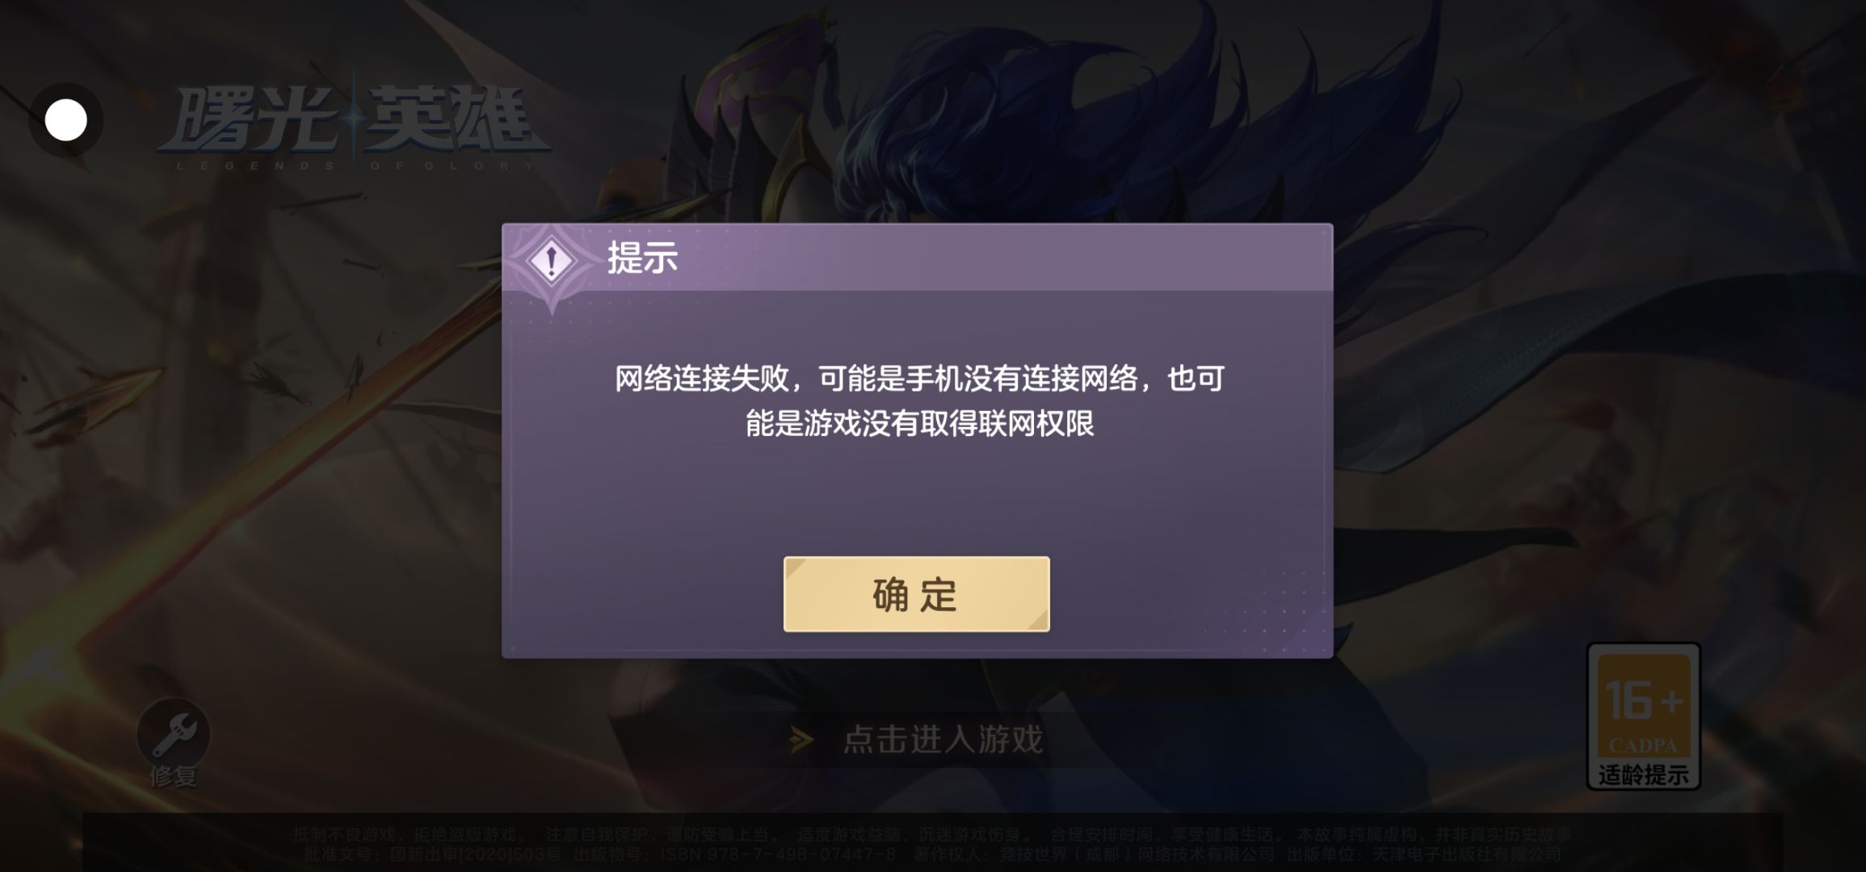Screen dimensions: 1866x872
Task: Click the 出版单位 publisher footer text
Action: point(1423,853)
